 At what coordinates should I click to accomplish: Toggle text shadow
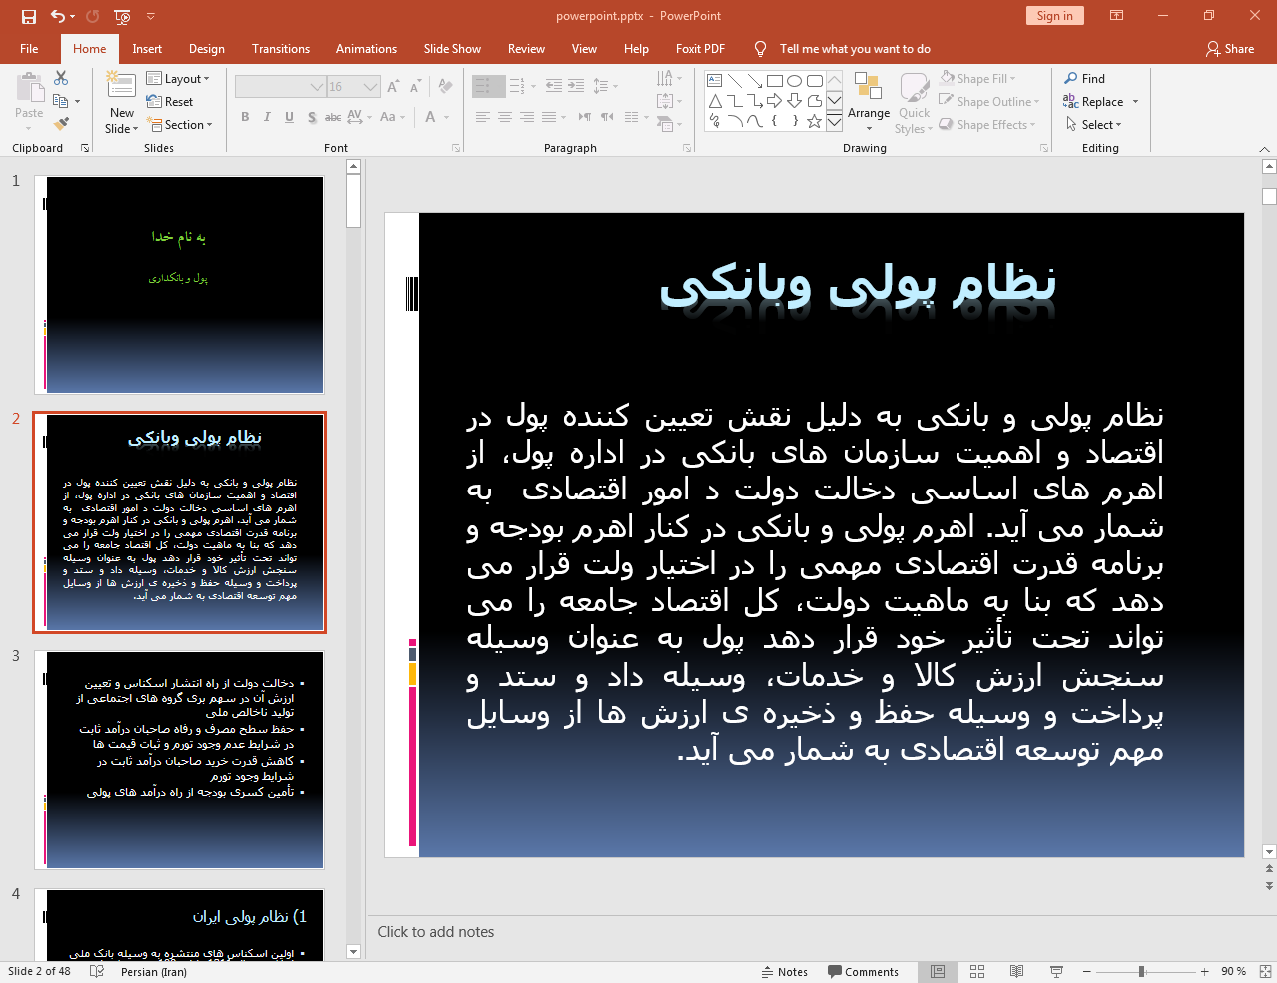click(312, 117)
